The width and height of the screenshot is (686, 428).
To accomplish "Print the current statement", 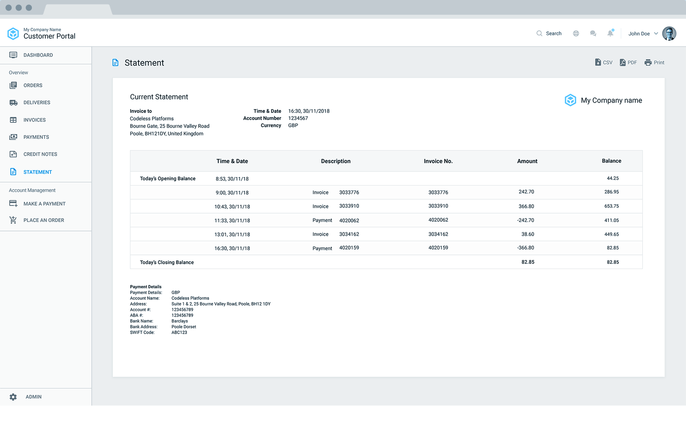I will pos(654,62).
